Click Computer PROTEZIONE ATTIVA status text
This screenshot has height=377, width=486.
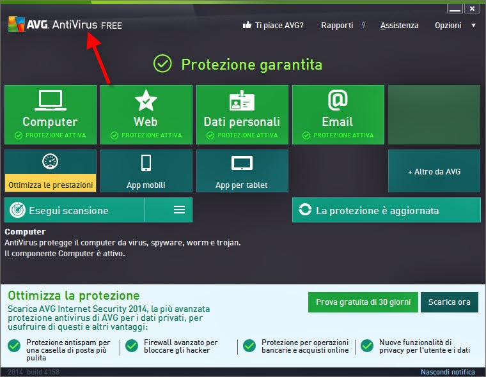(x=56, y=135)
